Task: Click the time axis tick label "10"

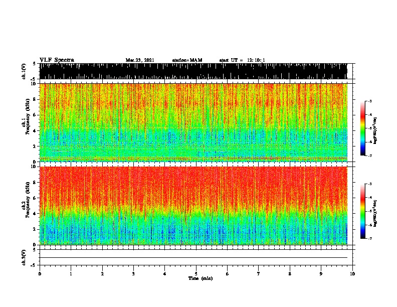Action: tap(352, 274)
